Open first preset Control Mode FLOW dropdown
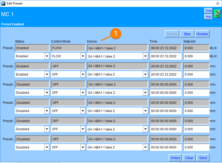The height and width of the screenshot is (163, 222). coord(83,56)
